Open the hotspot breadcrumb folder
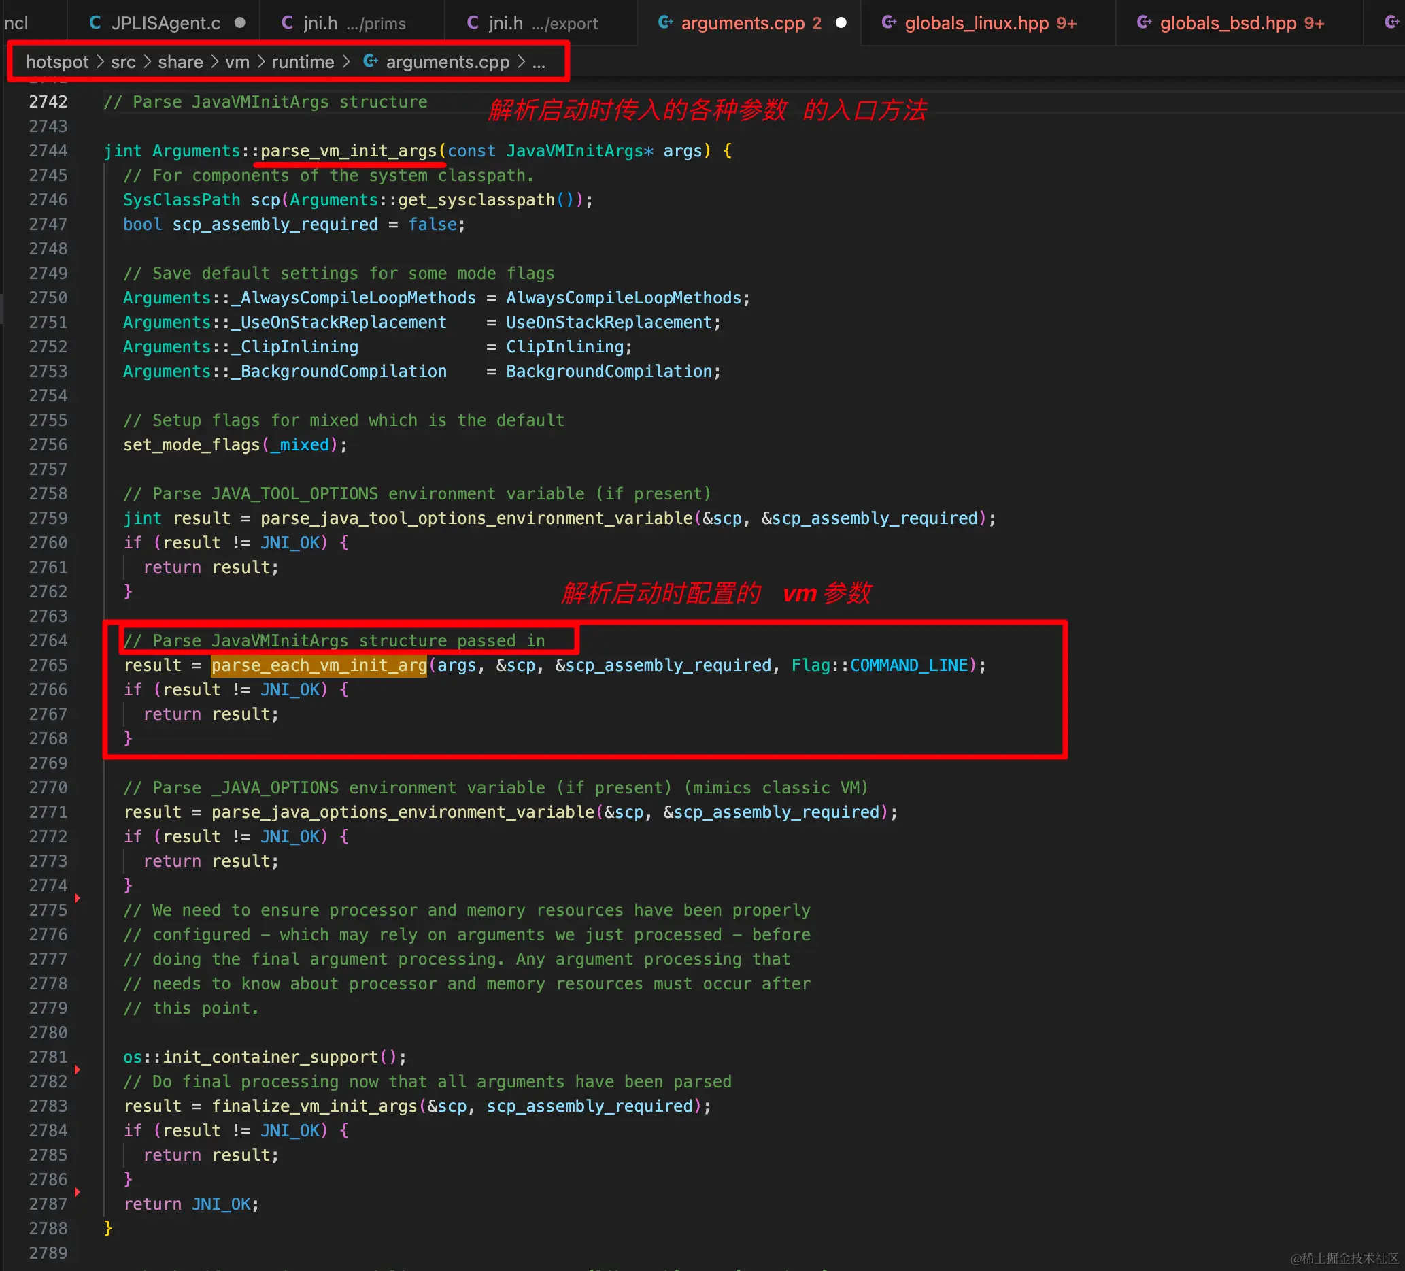This screenshot has height=1271, width=1405. point(57,62)
